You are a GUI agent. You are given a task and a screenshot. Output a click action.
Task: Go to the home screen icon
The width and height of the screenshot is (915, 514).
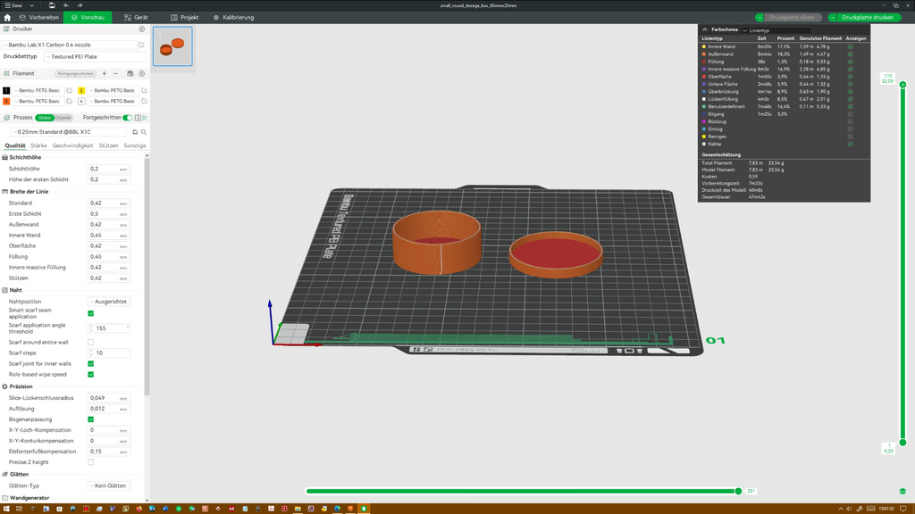click(7, 18)
